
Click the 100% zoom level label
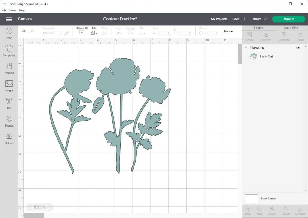click(x=40, y=207)
